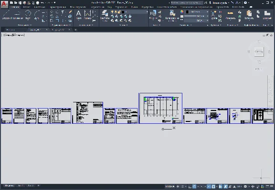
Task: Click the Open file icon in quick access
Action: coord(16,3)
